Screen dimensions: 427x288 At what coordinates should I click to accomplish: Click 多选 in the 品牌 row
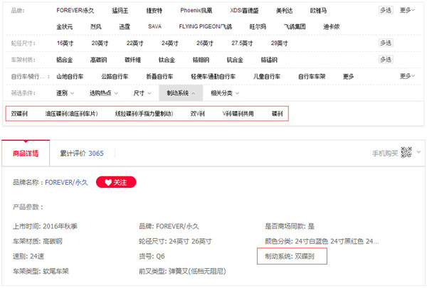[386, 11]
